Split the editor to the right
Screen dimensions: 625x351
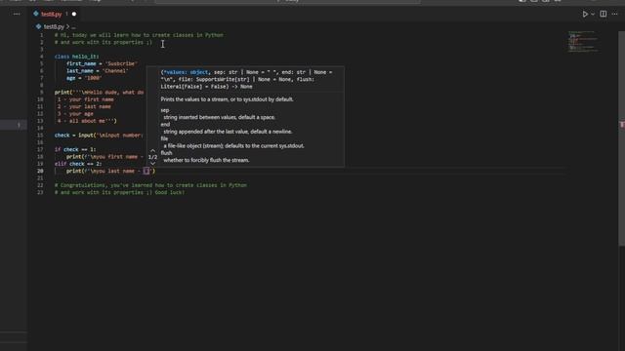click(x=604, y=14)
